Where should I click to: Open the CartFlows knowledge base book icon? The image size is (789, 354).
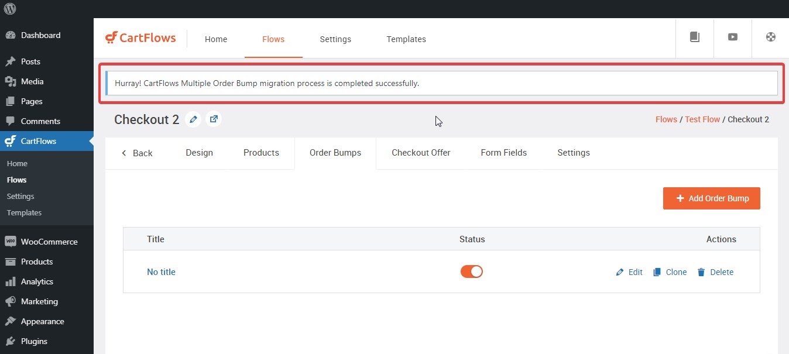tap(695, 37)
